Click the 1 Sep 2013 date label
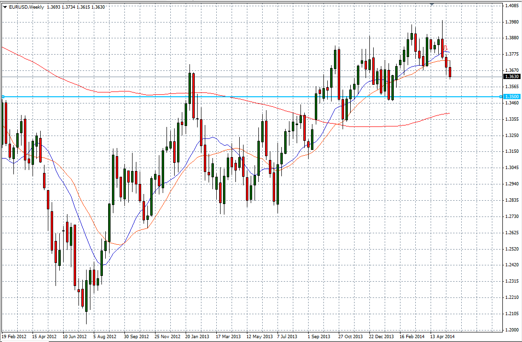The image size is (522, 342). pyautogui.click(x=319, y=336)
